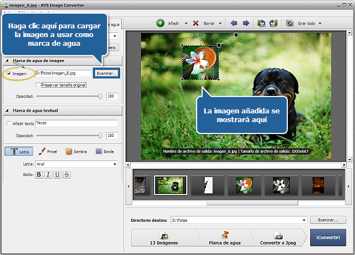
Task: Click the ¡Convertir! button
Action: pyautogui.click(x=328, y=238)
